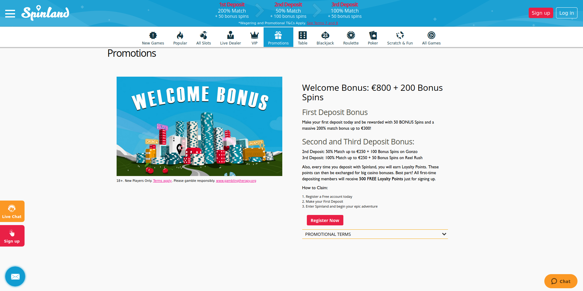Click the Register Now button
The image size is (583, 291).
325,220
